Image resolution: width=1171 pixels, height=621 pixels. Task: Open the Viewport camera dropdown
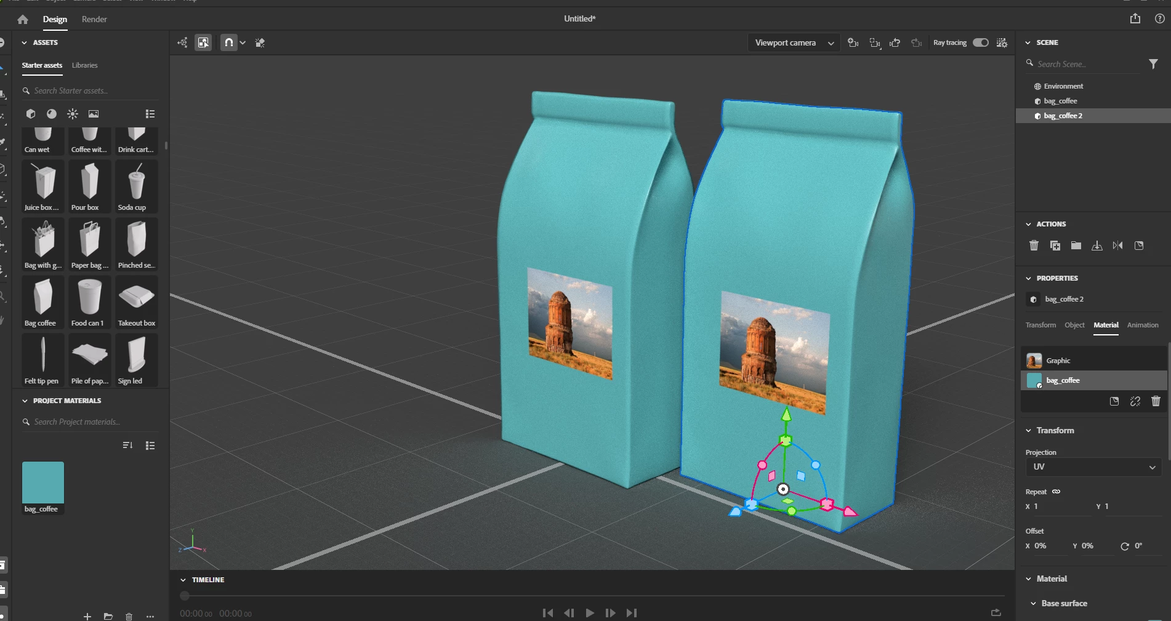[x=794, y=42]
